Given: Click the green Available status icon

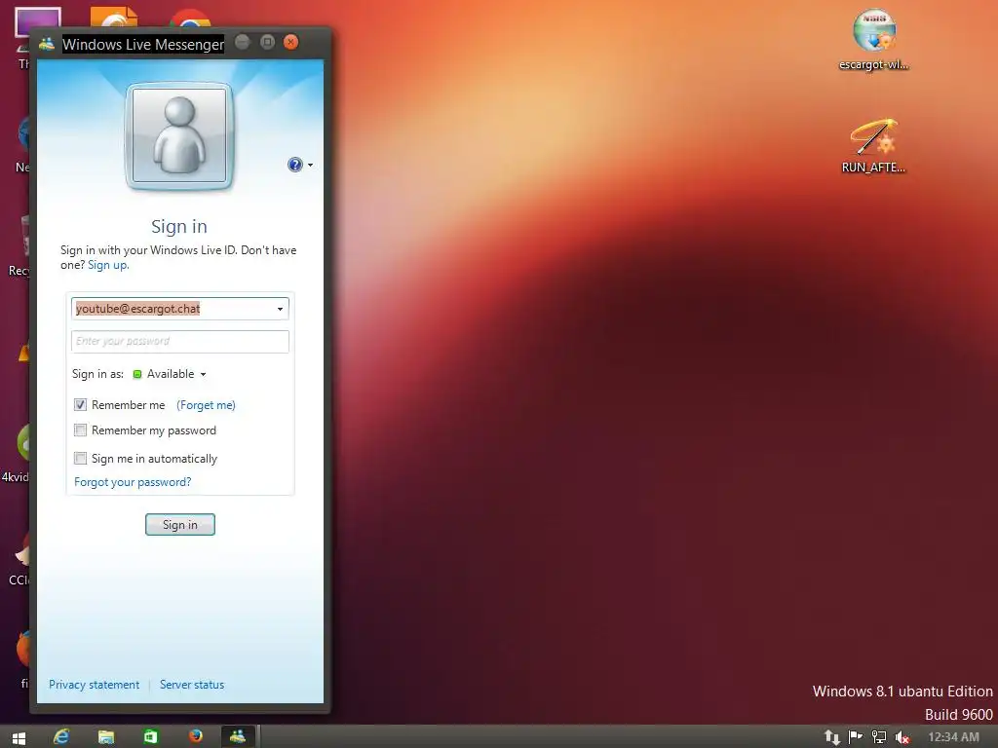Looking at the screenshot, I should [136, 374].
